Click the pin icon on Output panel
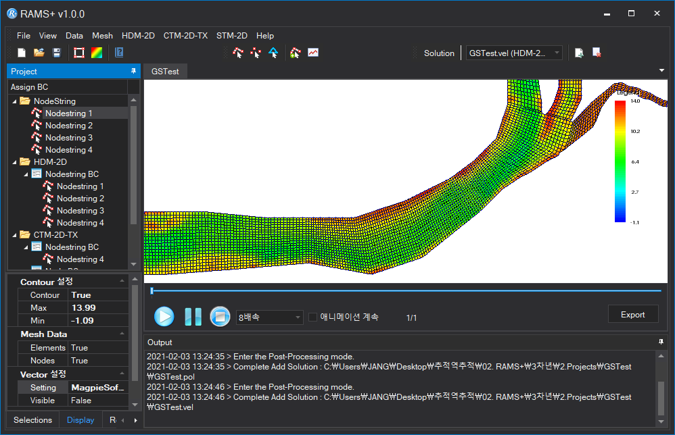This screenshot has width=675, height=435. (x=661, y=342)
